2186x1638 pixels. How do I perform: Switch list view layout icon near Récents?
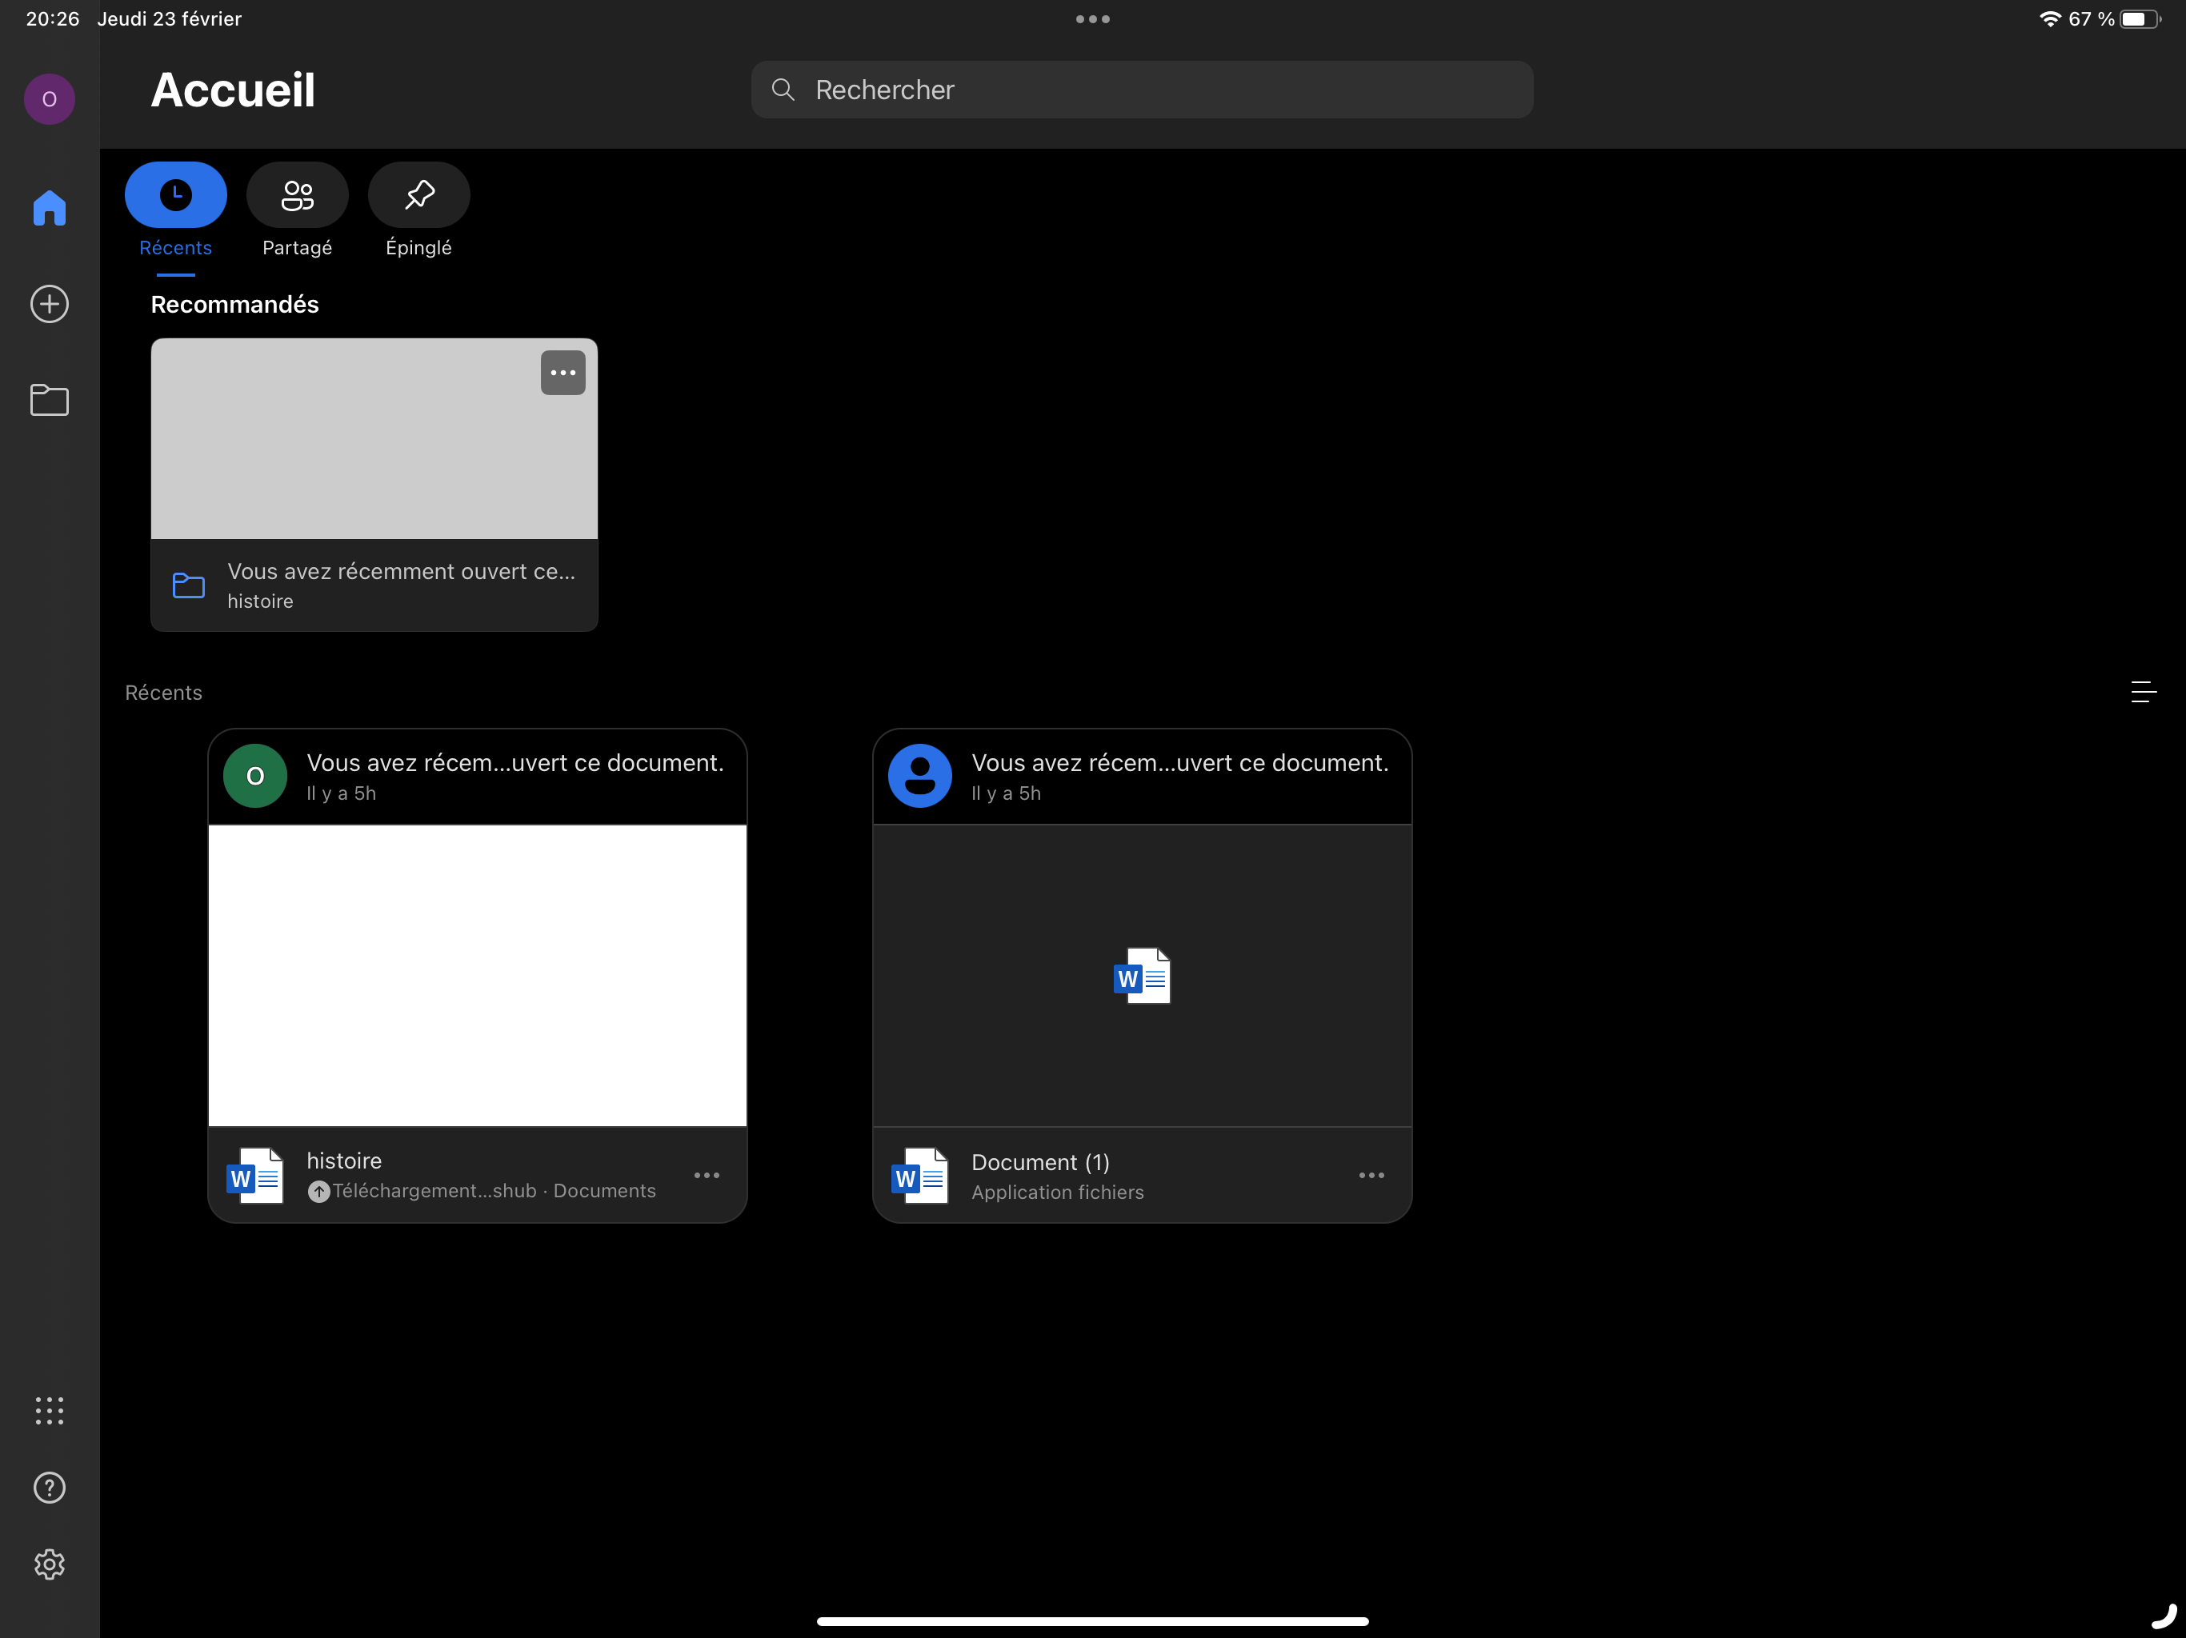[x=2143, y=693]
